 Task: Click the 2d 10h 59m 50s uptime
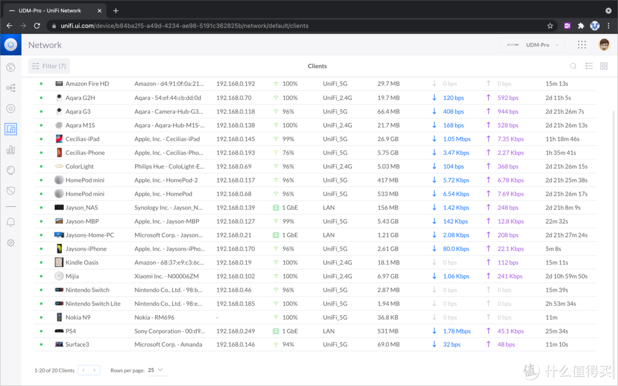[566, 276]
